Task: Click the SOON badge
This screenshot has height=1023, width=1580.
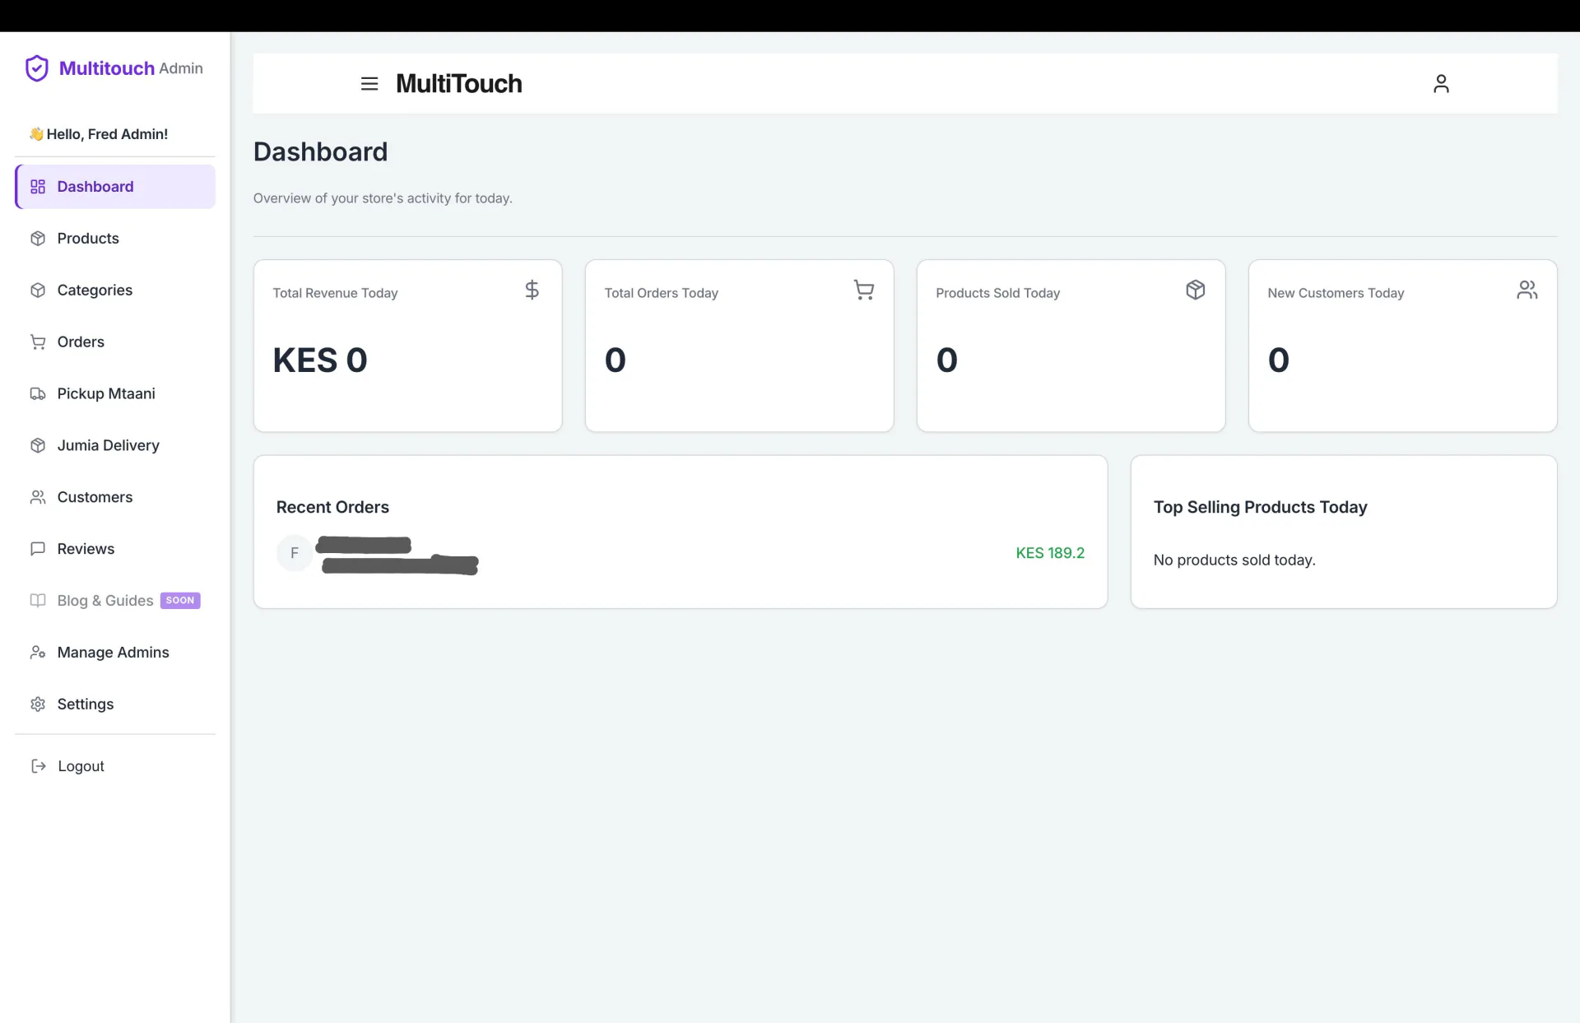Action: click(x=180, y=601)
